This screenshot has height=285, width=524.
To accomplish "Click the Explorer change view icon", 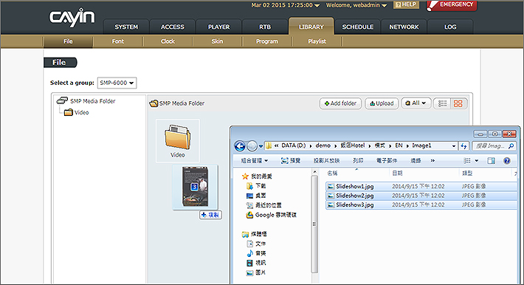I will coord(467,160).
